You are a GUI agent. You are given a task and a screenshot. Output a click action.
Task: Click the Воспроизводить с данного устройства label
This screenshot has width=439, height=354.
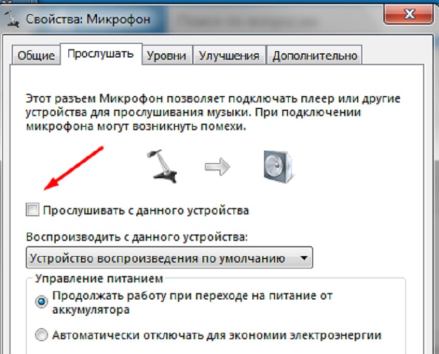(x=137, y=237)
